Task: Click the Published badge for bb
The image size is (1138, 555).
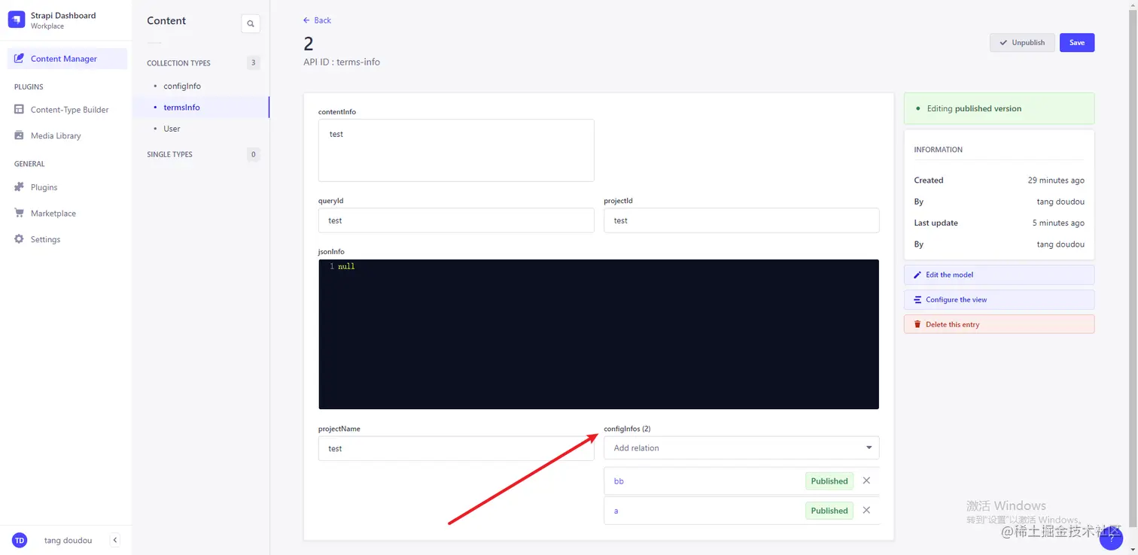Action: pyautogui.click(x=829, y=481)
